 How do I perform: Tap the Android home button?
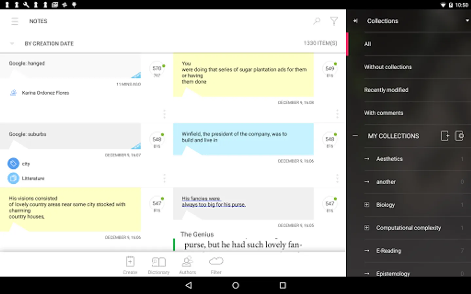(235, 285)
